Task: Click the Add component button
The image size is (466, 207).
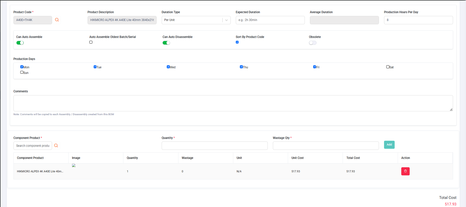Action: (389, 145)
